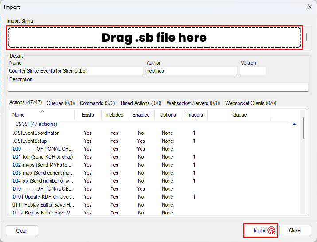Screen dimensions: 317x242
Task: Click the Enabled column header
Action: (x=141, y=115)
